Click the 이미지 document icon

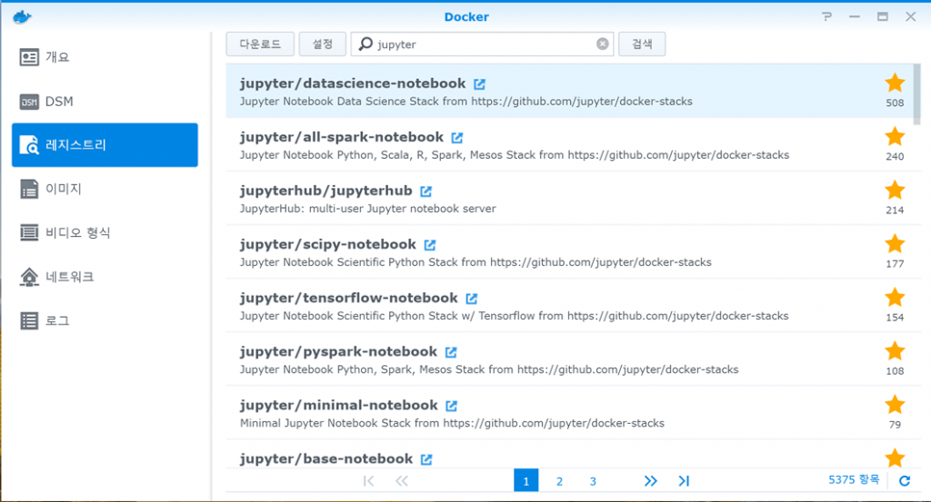pos(29,189)
